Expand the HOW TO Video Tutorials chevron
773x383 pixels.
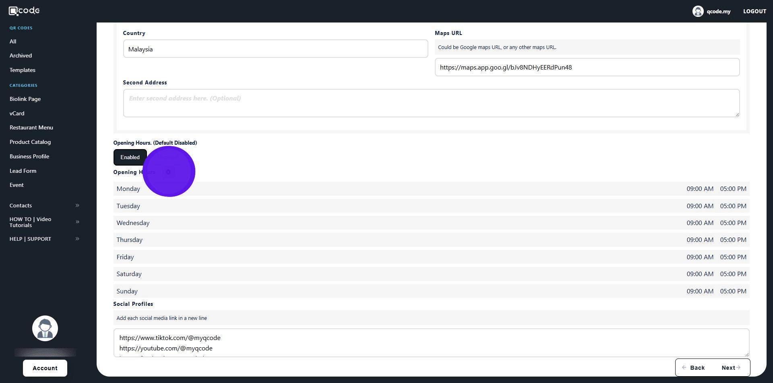pos(77,222)
